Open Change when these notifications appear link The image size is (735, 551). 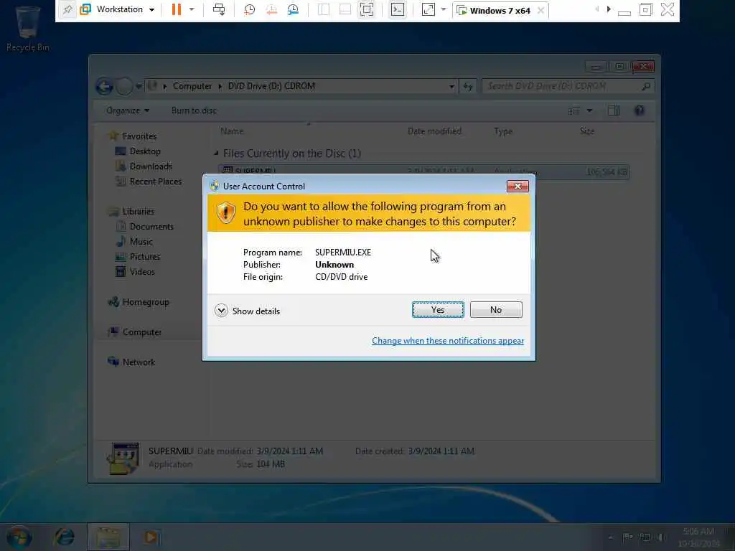[448, 341]
